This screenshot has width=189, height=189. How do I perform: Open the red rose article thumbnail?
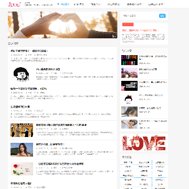coord(22,169)
